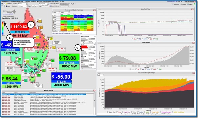Open the Lookback hours dropdown

23,6
